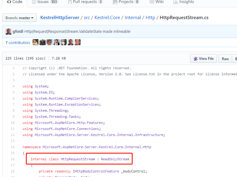Click the Projects board icon
Image resolution: width=237 pixels, height=177 pixels.
(115, 2)
